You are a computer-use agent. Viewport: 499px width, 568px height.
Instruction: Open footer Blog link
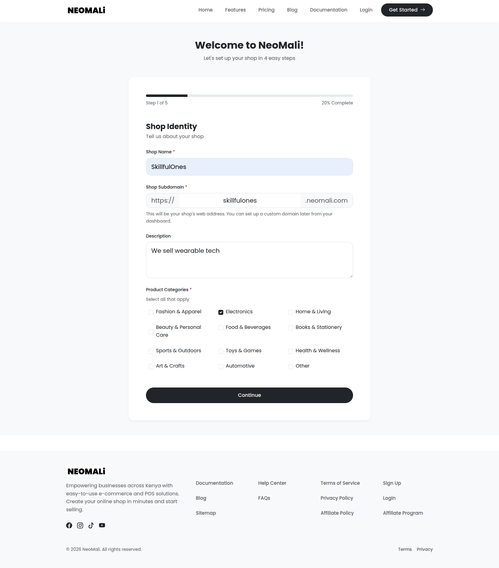(201, 498)
